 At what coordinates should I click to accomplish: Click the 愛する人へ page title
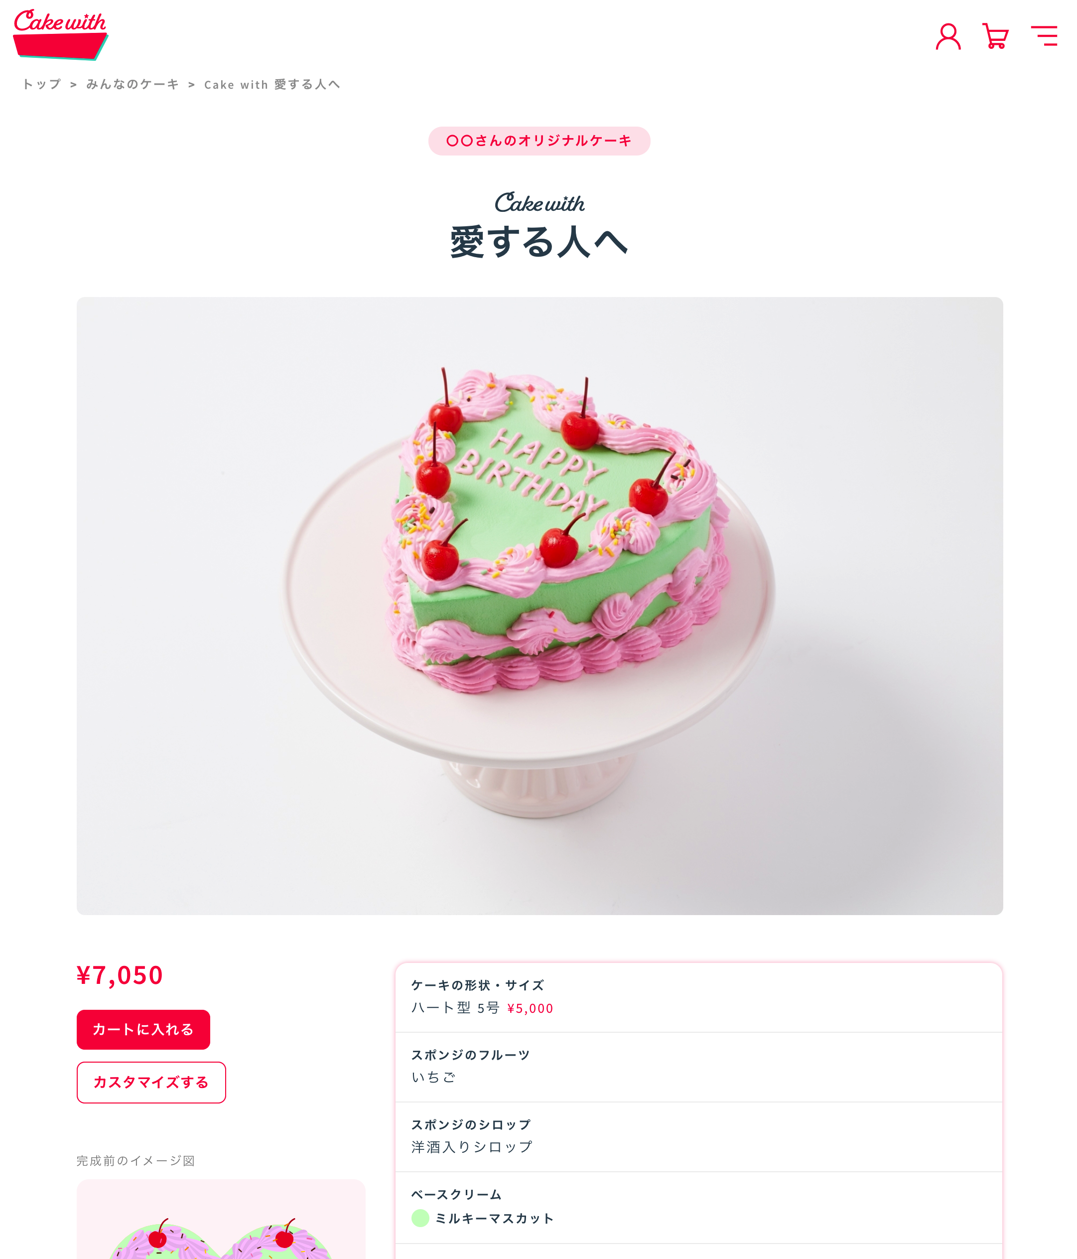tap(539, 242)
